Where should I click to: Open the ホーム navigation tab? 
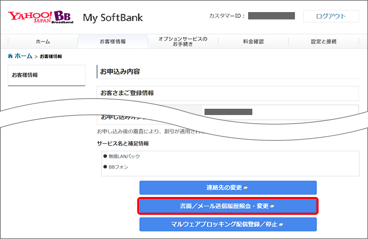43,41
